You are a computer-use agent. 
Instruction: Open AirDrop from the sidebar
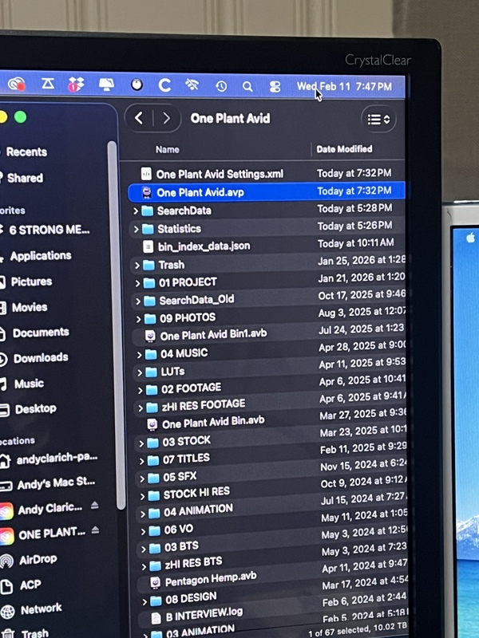point(38,559)
